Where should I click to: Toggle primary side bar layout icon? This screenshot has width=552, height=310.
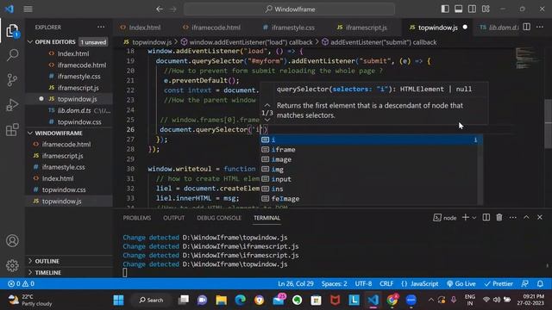445,9
